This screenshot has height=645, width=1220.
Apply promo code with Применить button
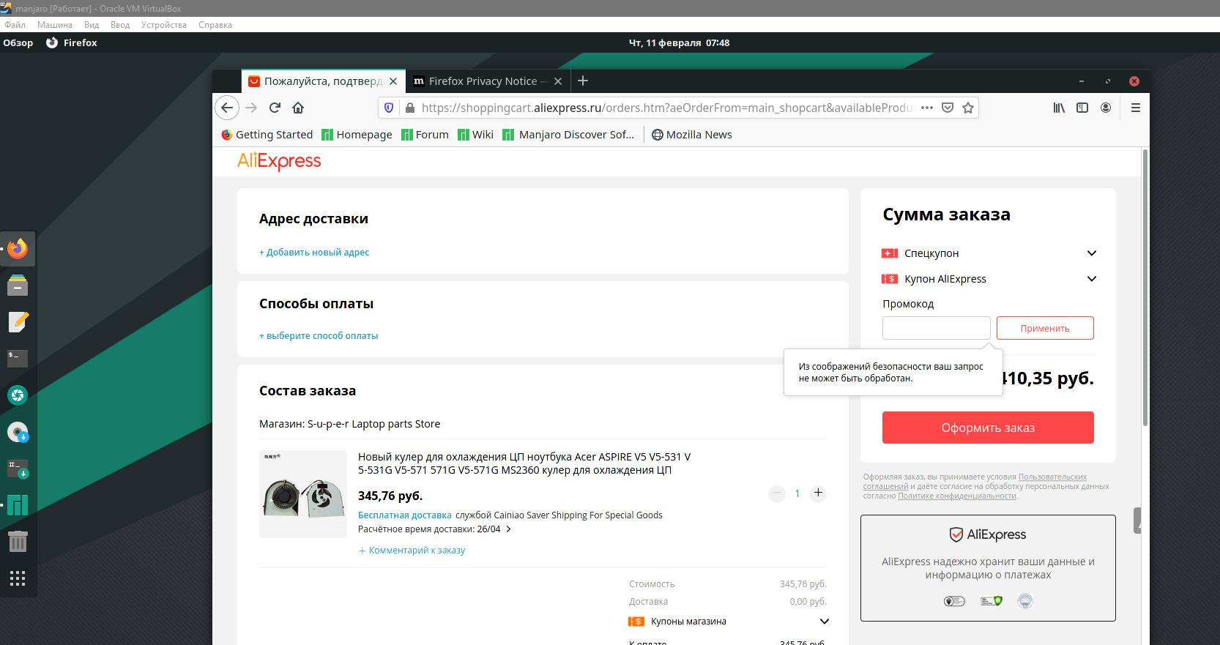coord(1045,328)
